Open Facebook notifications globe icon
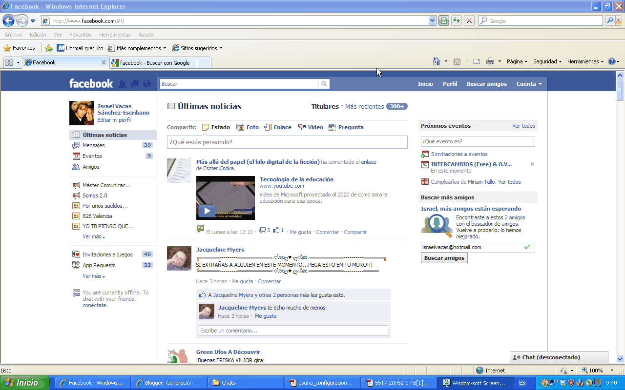625x390 pixels. pyautogui.click(x=147, y=84)
